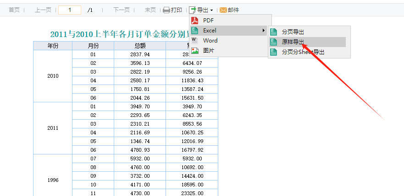The image size is (404, 196).
Task: Go to 首页 first page
Action: [14, 10]
